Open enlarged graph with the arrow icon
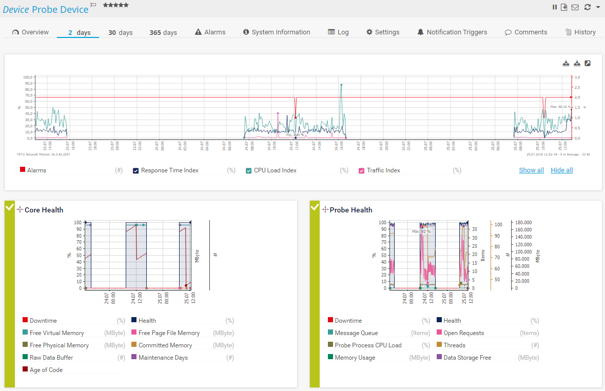 pyautogui.click(x=588, y=63)
